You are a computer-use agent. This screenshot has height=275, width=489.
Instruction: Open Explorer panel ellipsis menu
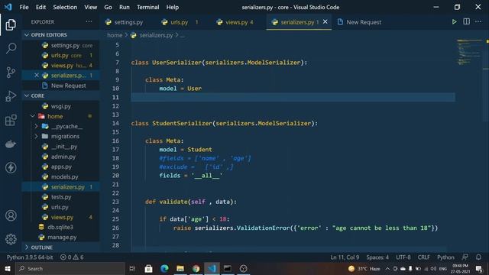(89, 22)
